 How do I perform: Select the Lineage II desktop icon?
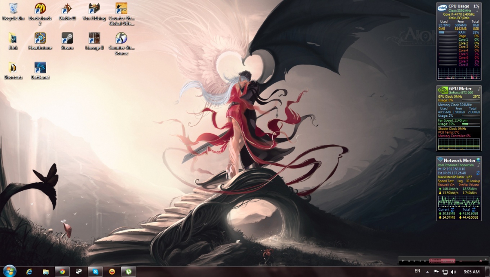pyautogui.click(x=94, y=41)
